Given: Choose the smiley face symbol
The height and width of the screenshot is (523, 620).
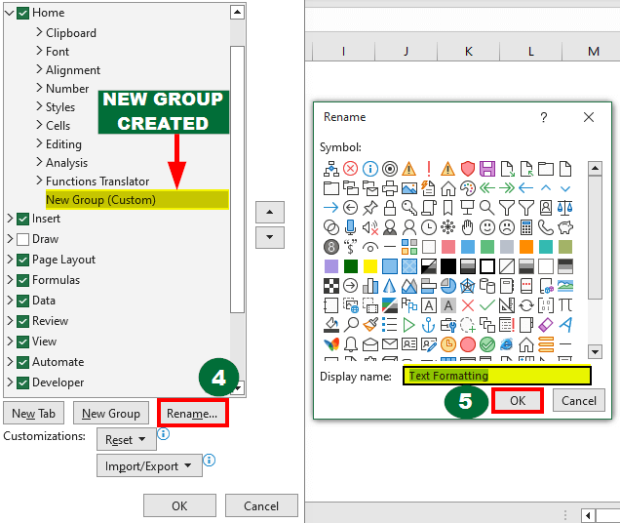Looking at the screenshot, I should pos(487,227).
